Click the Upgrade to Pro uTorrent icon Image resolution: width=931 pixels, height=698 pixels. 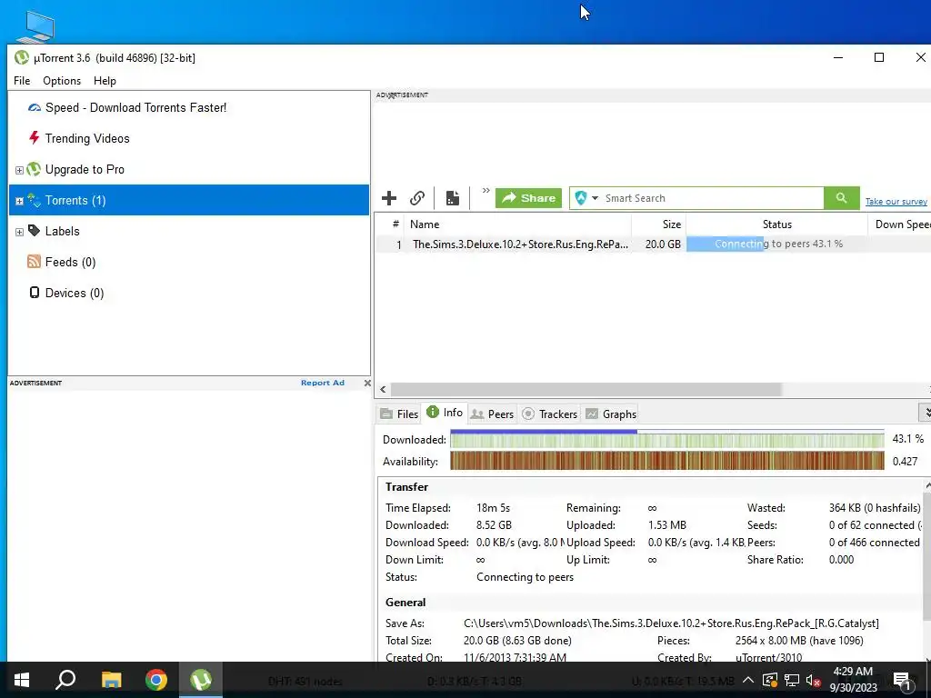tap(34, 169)
